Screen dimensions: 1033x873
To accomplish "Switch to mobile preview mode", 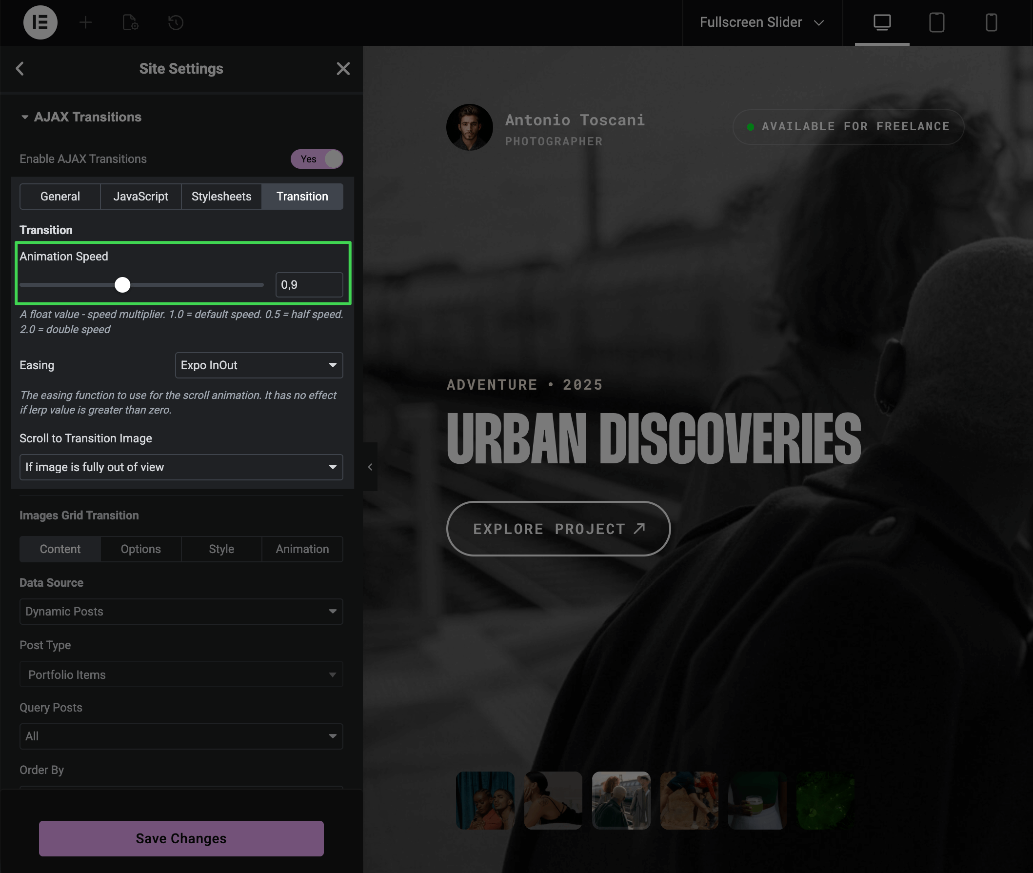I will (x=991, y=22).
